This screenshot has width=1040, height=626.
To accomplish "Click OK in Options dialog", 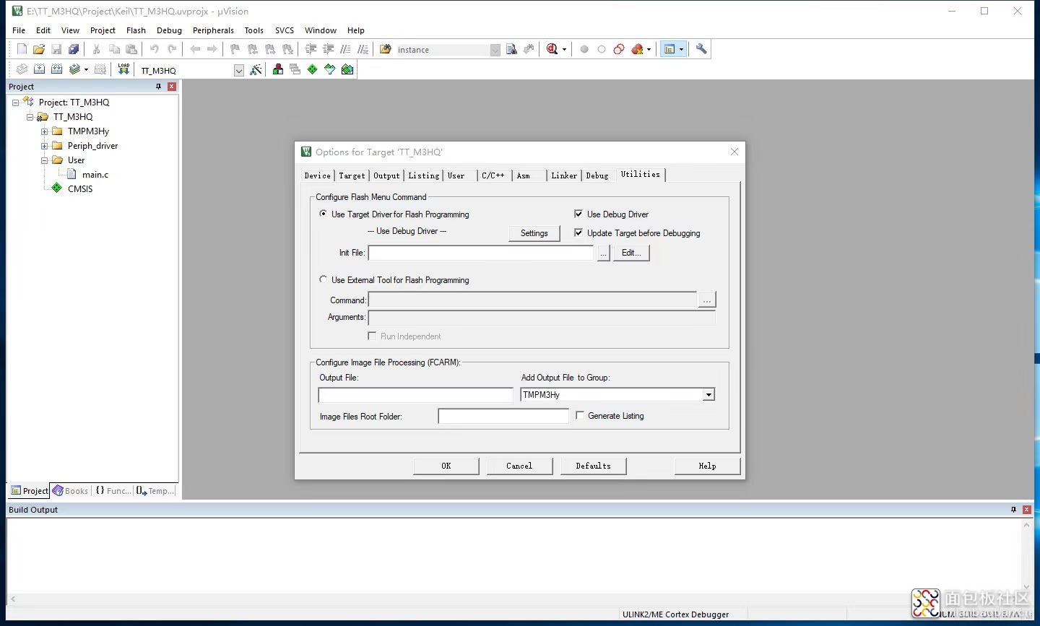I will click(x=446, y=466).
